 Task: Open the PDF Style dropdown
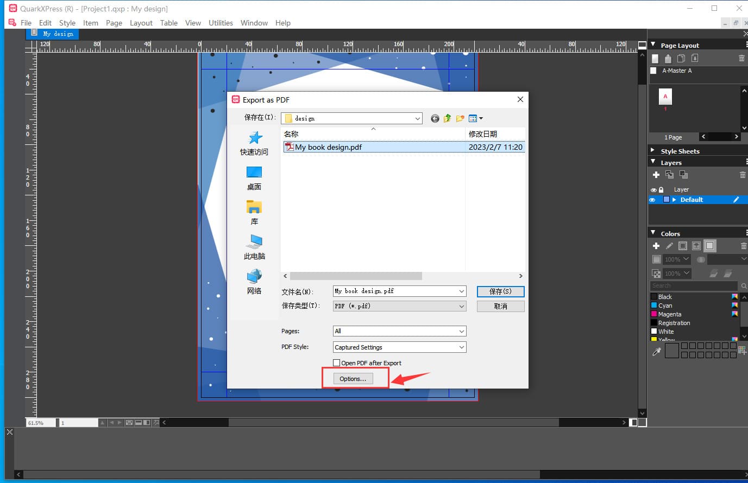(461, 347)
